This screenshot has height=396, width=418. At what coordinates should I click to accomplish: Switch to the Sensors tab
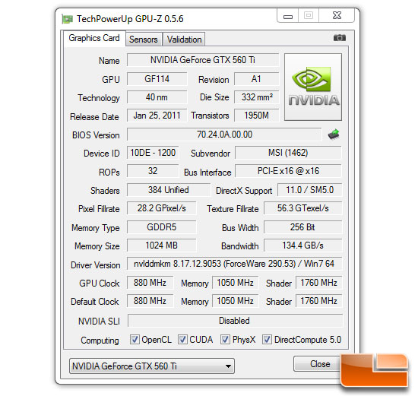tap(144, 40)
